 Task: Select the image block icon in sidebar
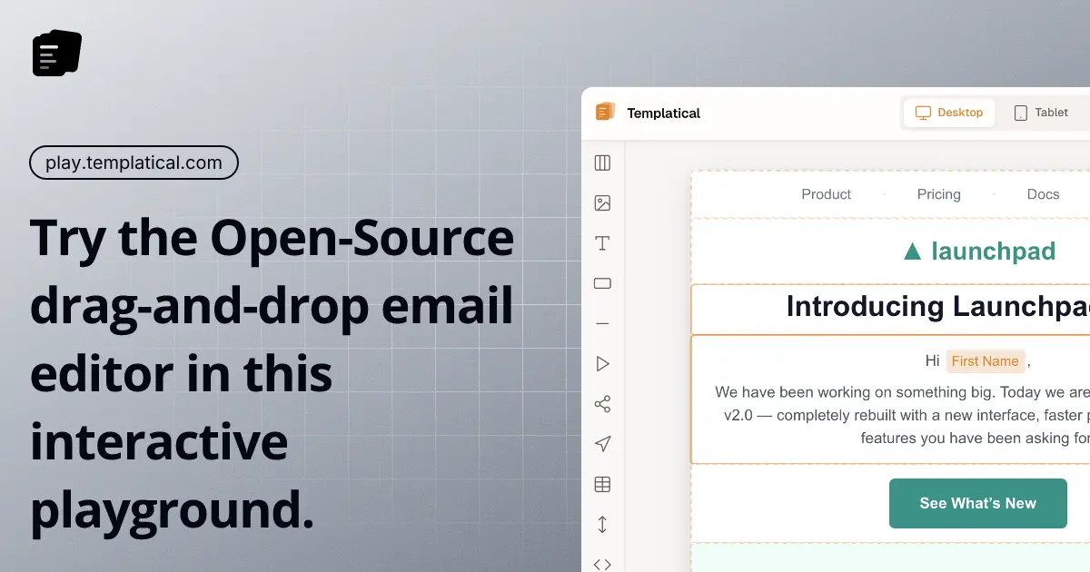pos(602,203)
